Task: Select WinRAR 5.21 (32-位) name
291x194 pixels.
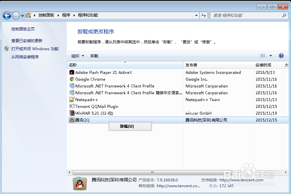Action: 94,113
